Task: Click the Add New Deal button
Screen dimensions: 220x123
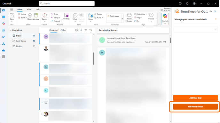Action: (195, 98)
